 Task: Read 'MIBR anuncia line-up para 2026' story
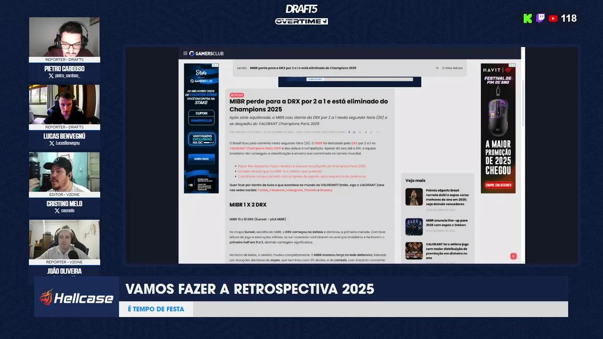click(x=447, y=222)
